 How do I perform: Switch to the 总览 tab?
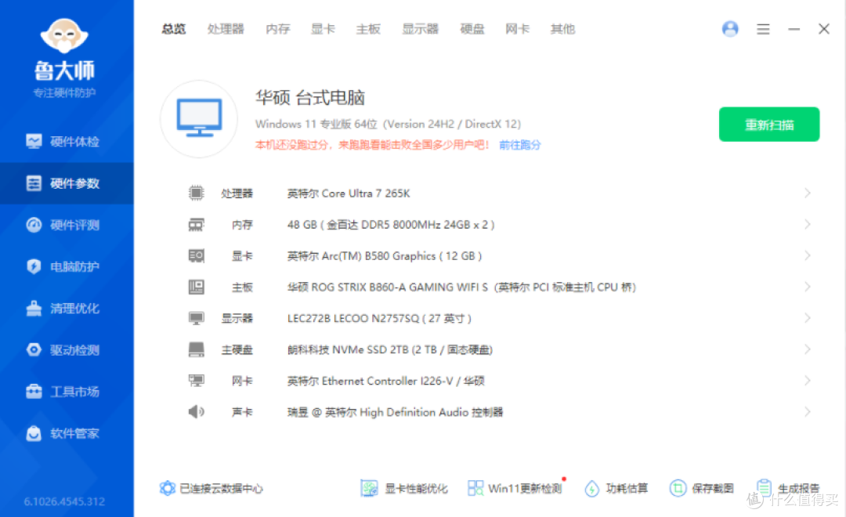coord(174,29)
